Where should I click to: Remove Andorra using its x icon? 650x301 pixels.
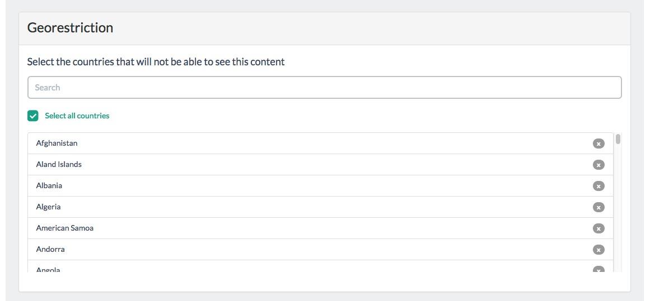tap(598, 250)
